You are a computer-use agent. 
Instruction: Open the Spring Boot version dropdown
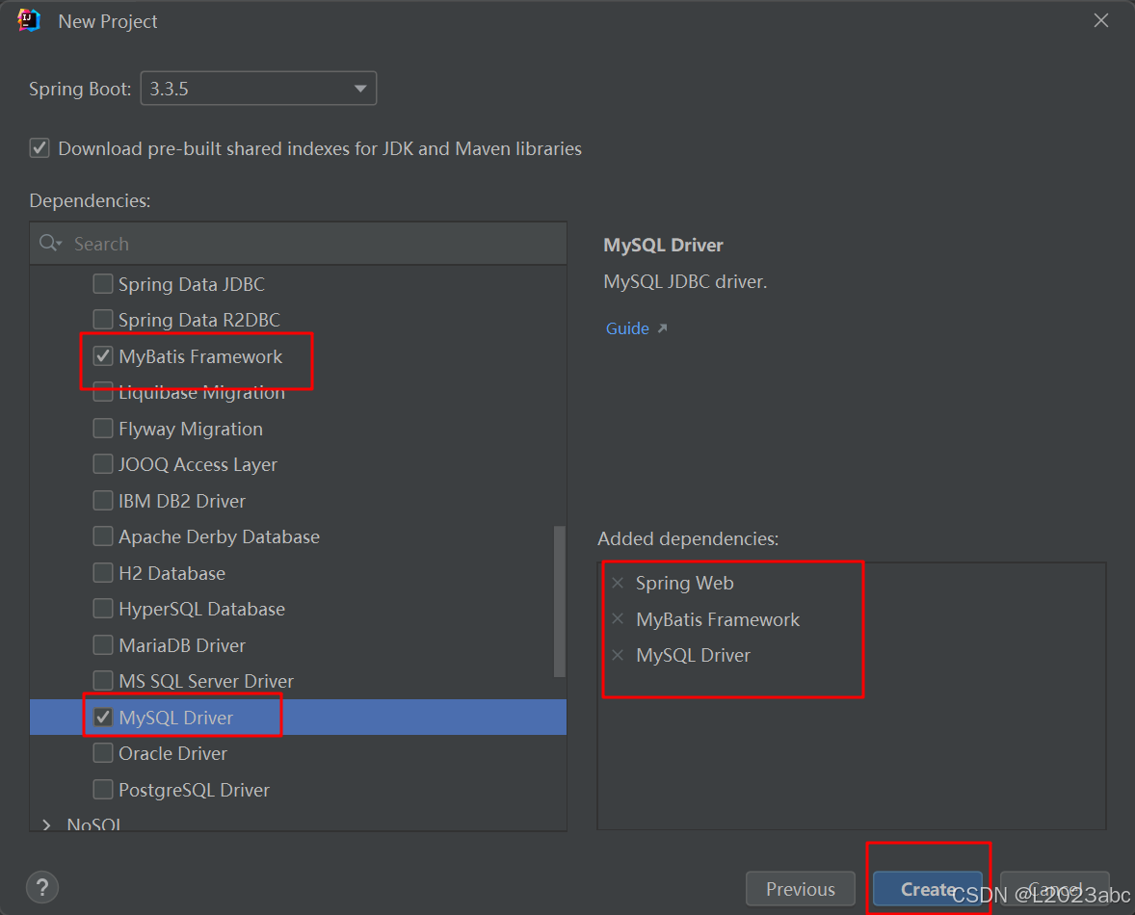pos(258,89)
